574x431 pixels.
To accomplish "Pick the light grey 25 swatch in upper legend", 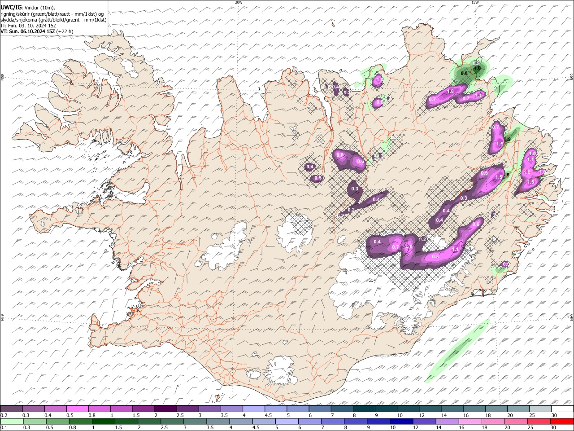I will coord(540,409).
